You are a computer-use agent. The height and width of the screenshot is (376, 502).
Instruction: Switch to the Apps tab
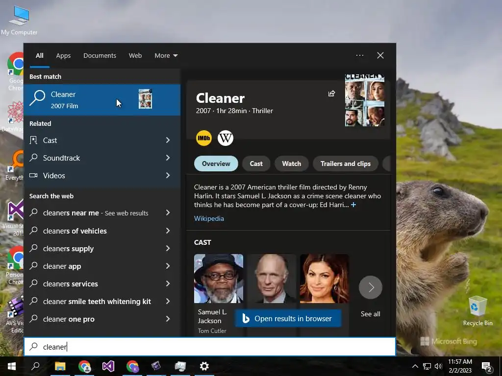click(x=63, y=56)
